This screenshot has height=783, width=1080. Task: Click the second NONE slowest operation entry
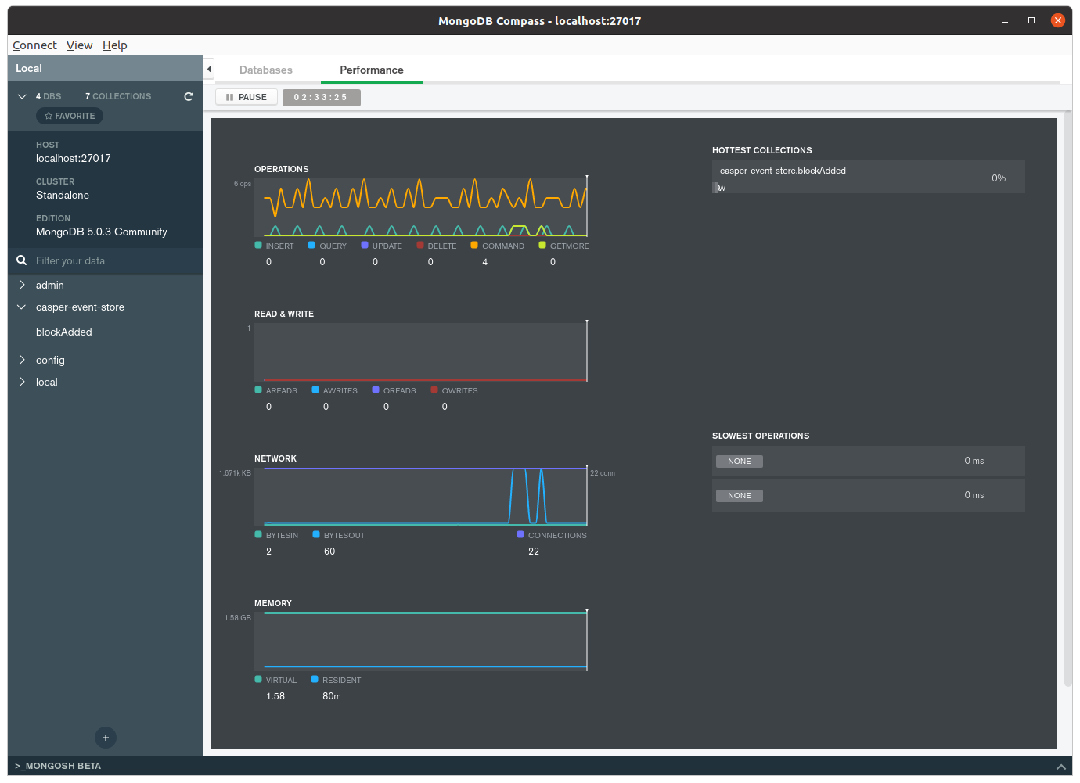(x=740, y=496)
